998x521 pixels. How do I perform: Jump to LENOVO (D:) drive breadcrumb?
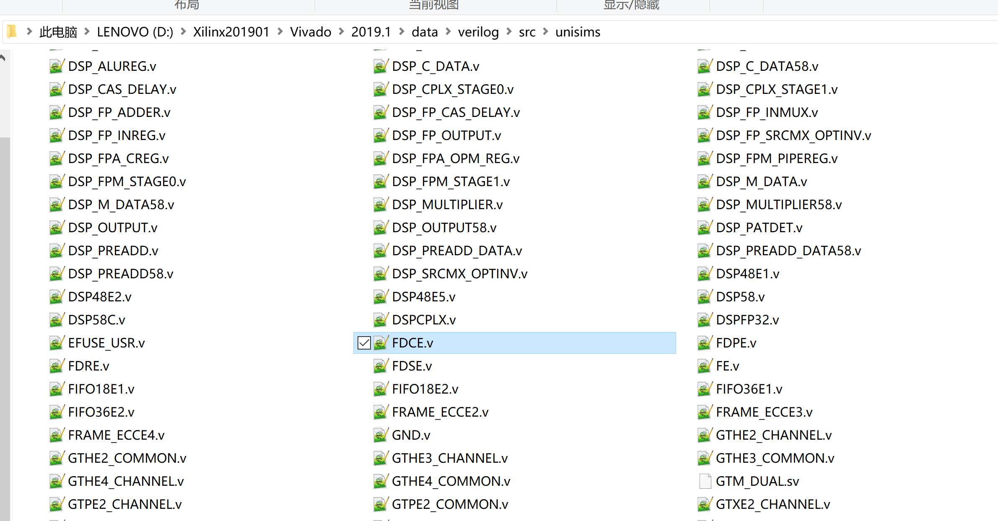(135, 32)
